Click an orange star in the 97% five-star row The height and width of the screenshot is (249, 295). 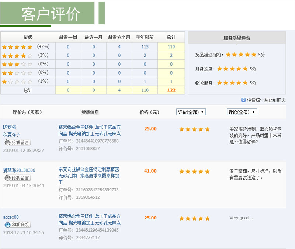pyautogui.click(x=11, y=47)
